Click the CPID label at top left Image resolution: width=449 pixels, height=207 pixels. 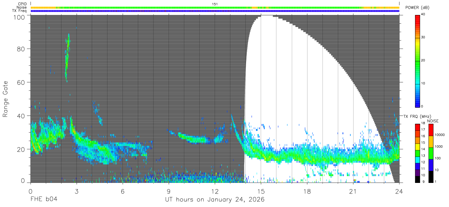pos(22,4)
